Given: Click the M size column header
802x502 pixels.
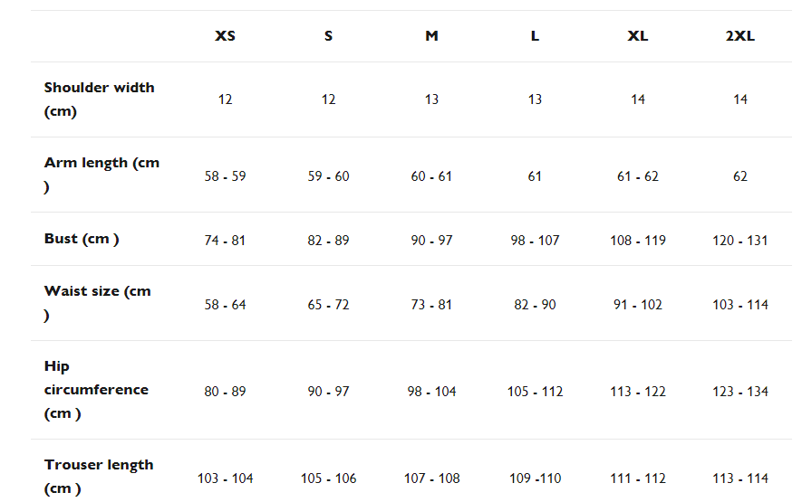Looking at the screenshot, I should [431, 36].
